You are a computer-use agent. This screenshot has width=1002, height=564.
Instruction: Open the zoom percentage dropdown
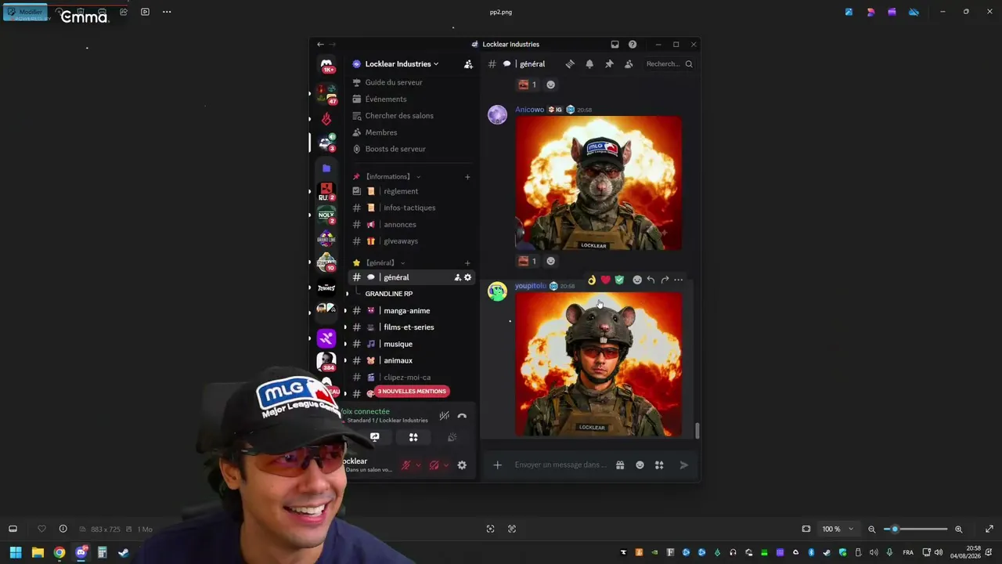(x=838, y=529)
